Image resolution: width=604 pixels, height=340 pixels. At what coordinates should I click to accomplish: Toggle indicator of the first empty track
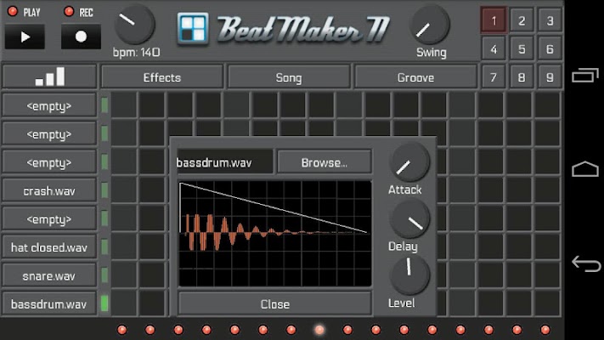tap(104, 105)
